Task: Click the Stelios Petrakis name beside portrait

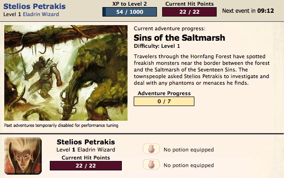Action: coord(86,142)
